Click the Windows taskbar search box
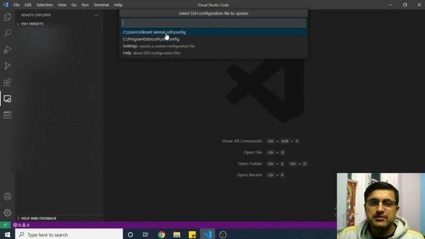 (x=69, y=234)
